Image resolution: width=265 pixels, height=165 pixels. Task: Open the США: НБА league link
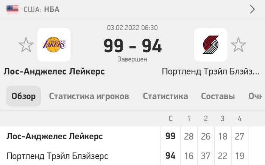(x=41, y=9)
